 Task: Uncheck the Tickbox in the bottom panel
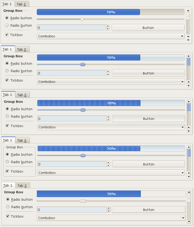coord(8,216)
